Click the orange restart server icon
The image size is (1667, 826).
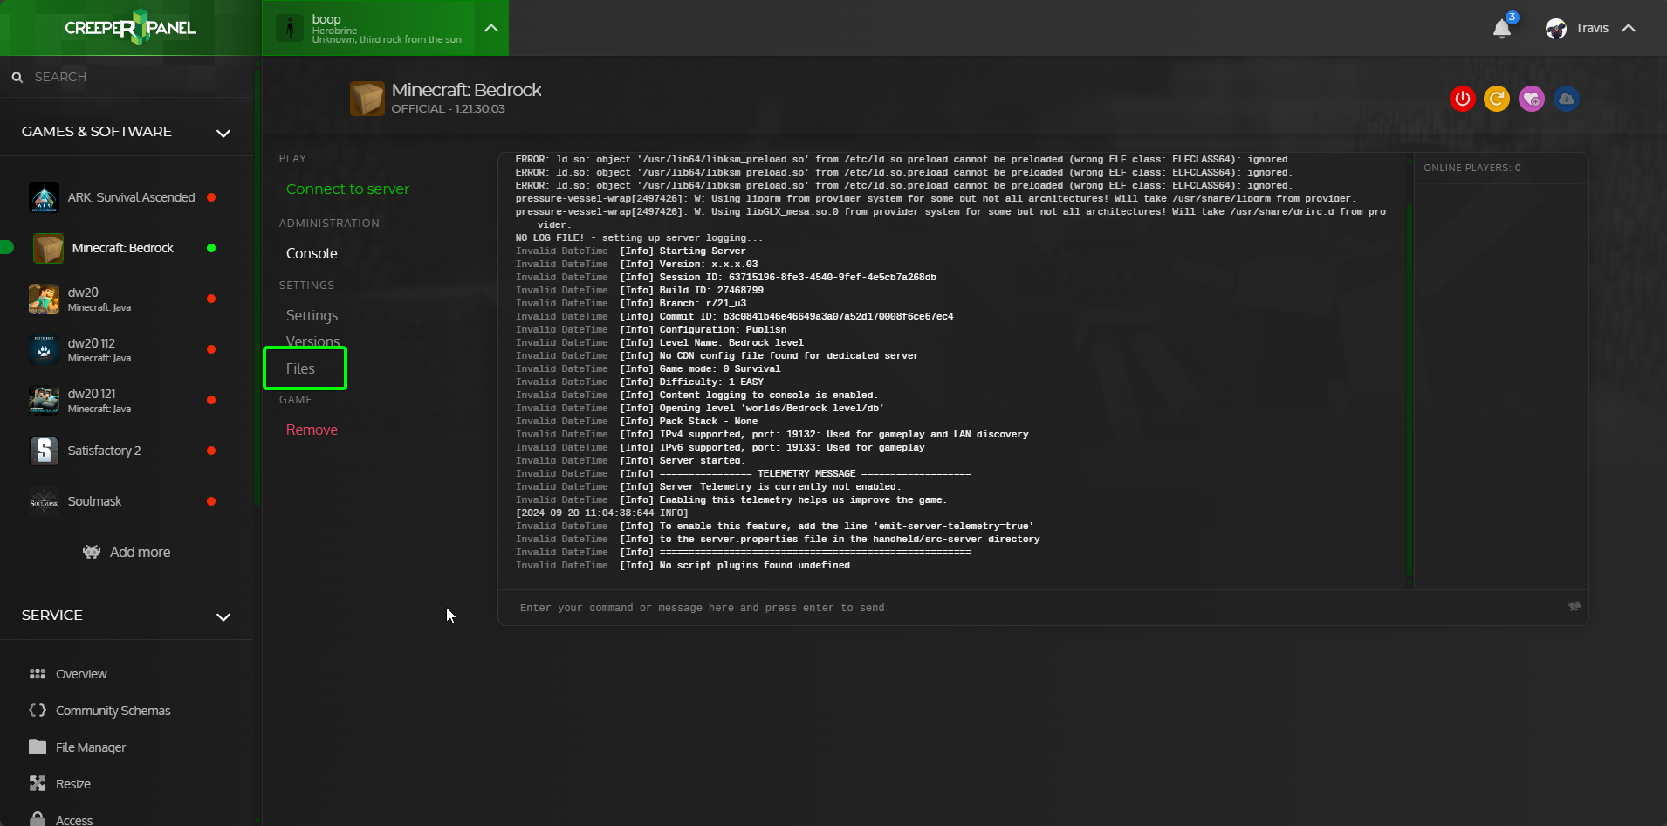coord(1497,99)
